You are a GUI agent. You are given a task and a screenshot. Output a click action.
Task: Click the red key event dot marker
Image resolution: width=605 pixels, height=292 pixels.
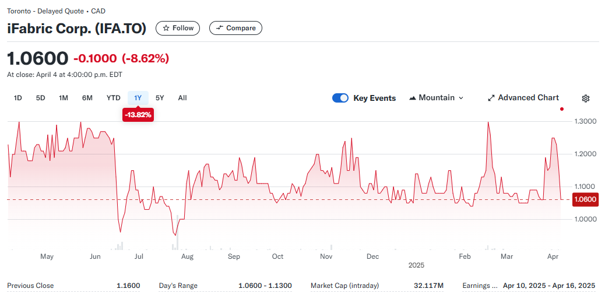click(x=562, y=109)
